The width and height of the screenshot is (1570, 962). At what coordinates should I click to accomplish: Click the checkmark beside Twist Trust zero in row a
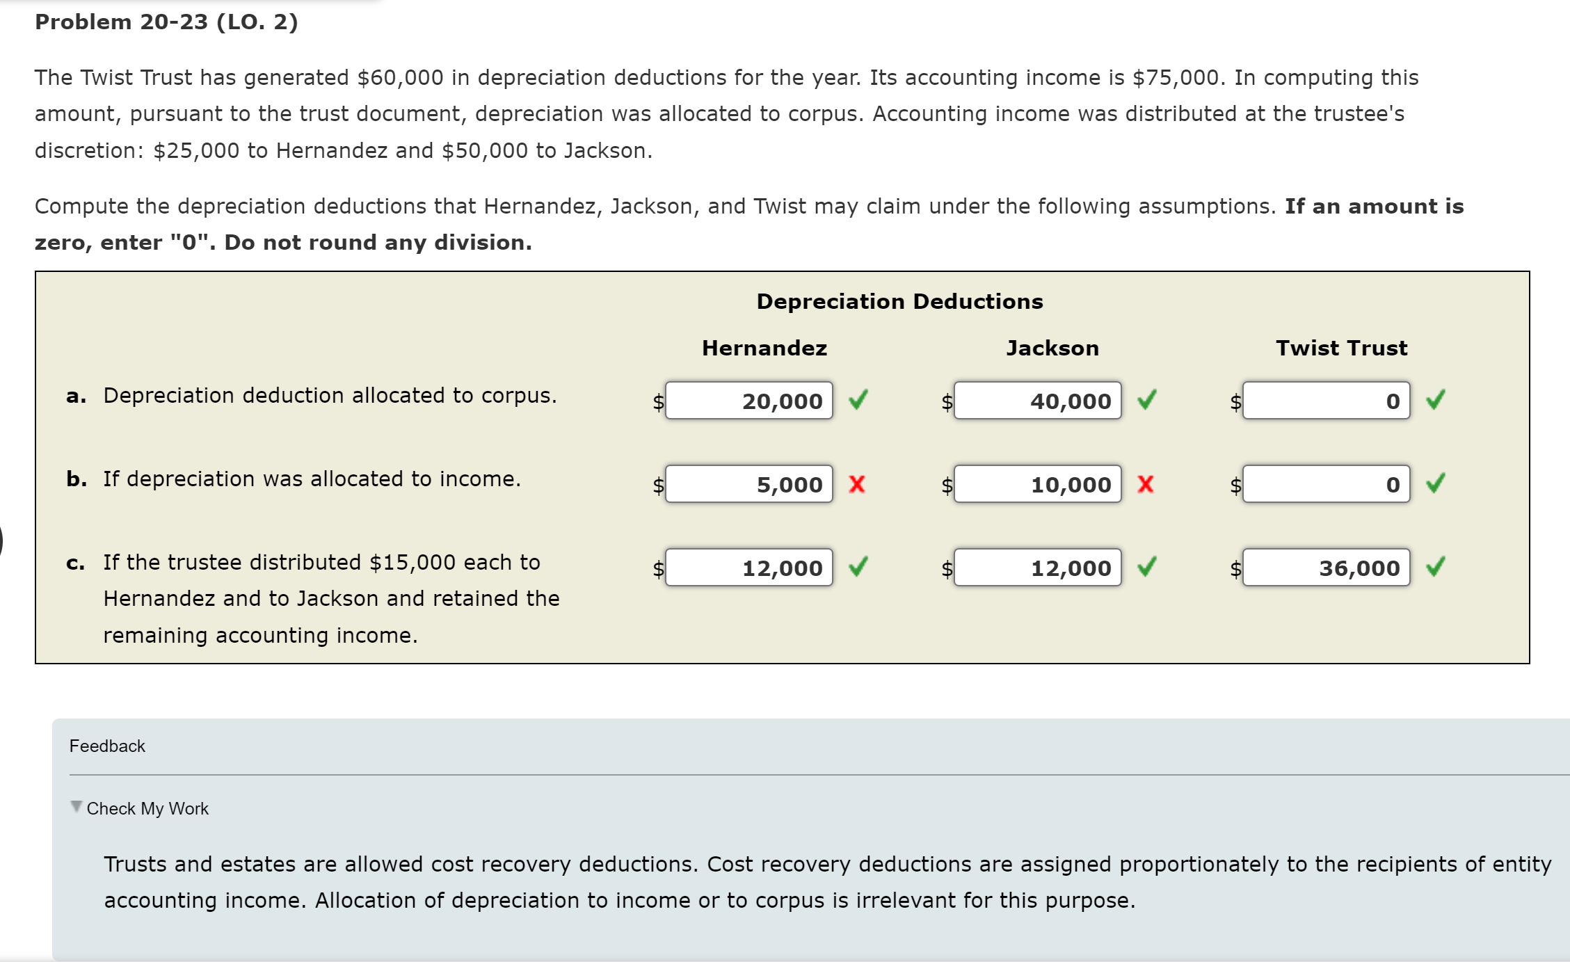1436,401
